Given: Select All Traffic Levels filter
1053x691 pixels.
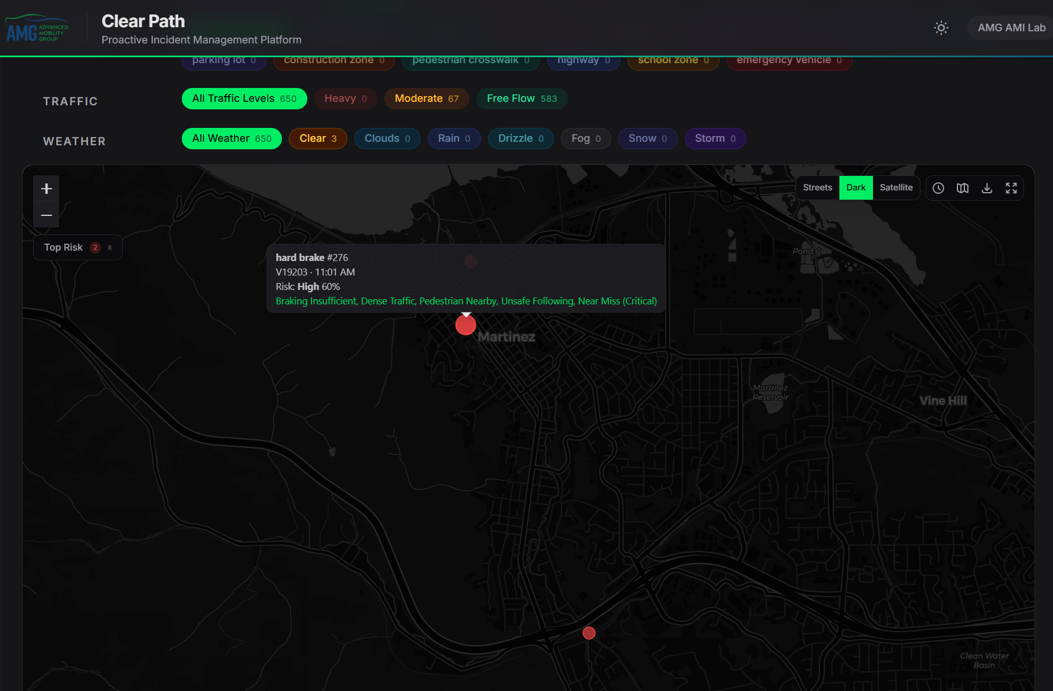Looking at the screenshot, I should (244, 98).
